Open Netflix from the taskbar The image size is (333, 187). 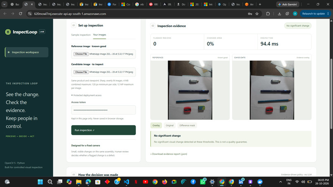(x=136, y=182)
